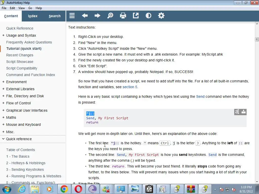Jump to 3 - Sending Keystrokes
259x194 pixels.
[x=25, y=170]
